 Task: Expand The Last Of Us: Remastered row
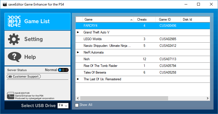(x=78, y=79)
